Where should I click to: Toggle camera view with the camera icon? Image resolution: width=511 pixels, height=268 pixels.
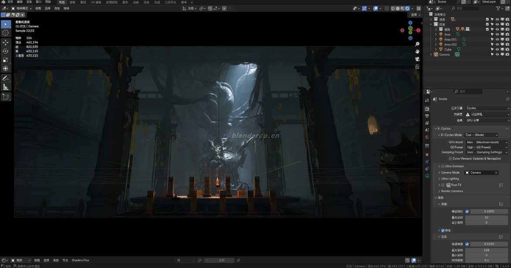(417, 59)
